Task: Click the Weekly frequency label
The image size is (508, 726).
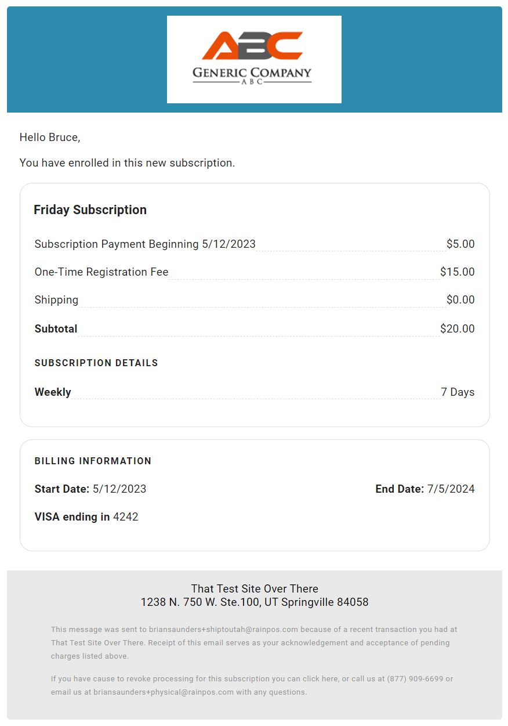Action: click(x=53, y=392)
